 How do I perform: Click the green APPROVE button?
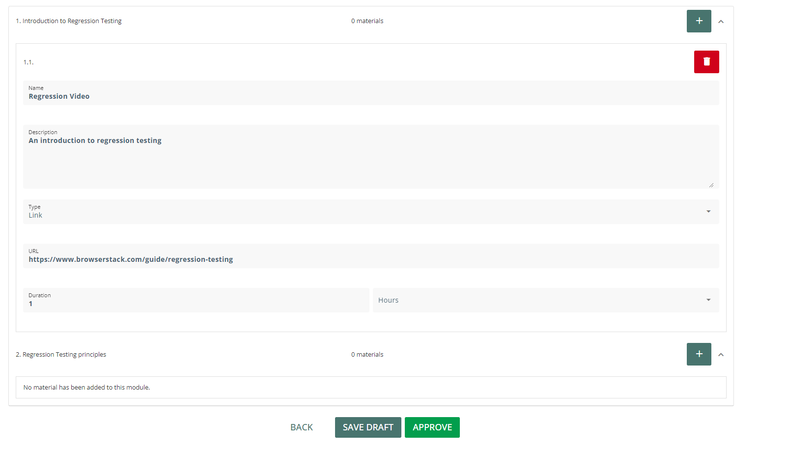(432, 427)
